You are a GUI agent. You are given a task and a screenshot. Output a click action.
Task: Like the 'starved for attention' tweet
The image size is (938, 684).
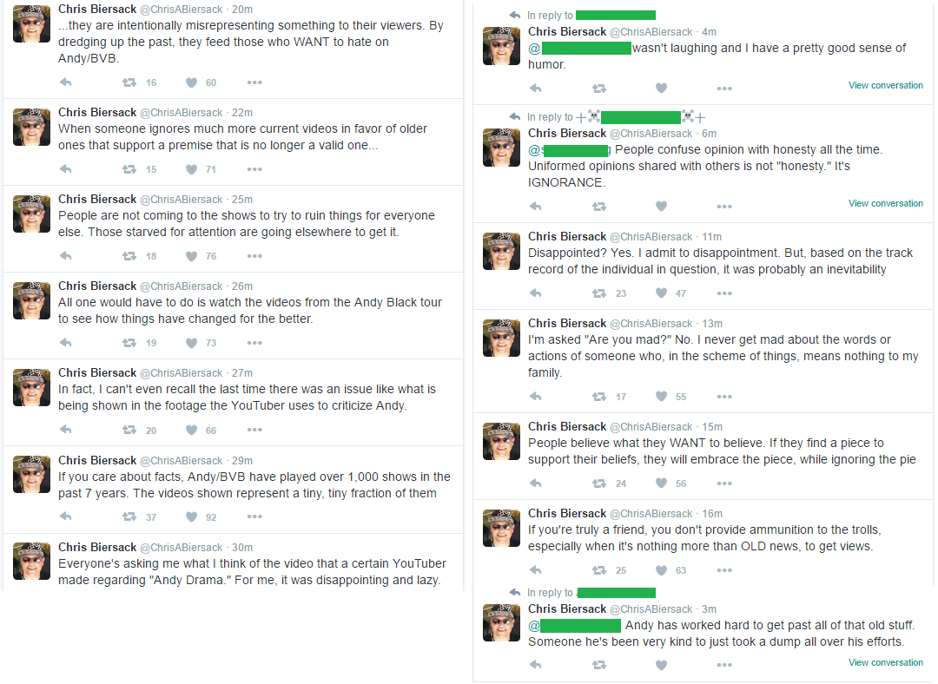pyautogui.click(x=191, y=256)
